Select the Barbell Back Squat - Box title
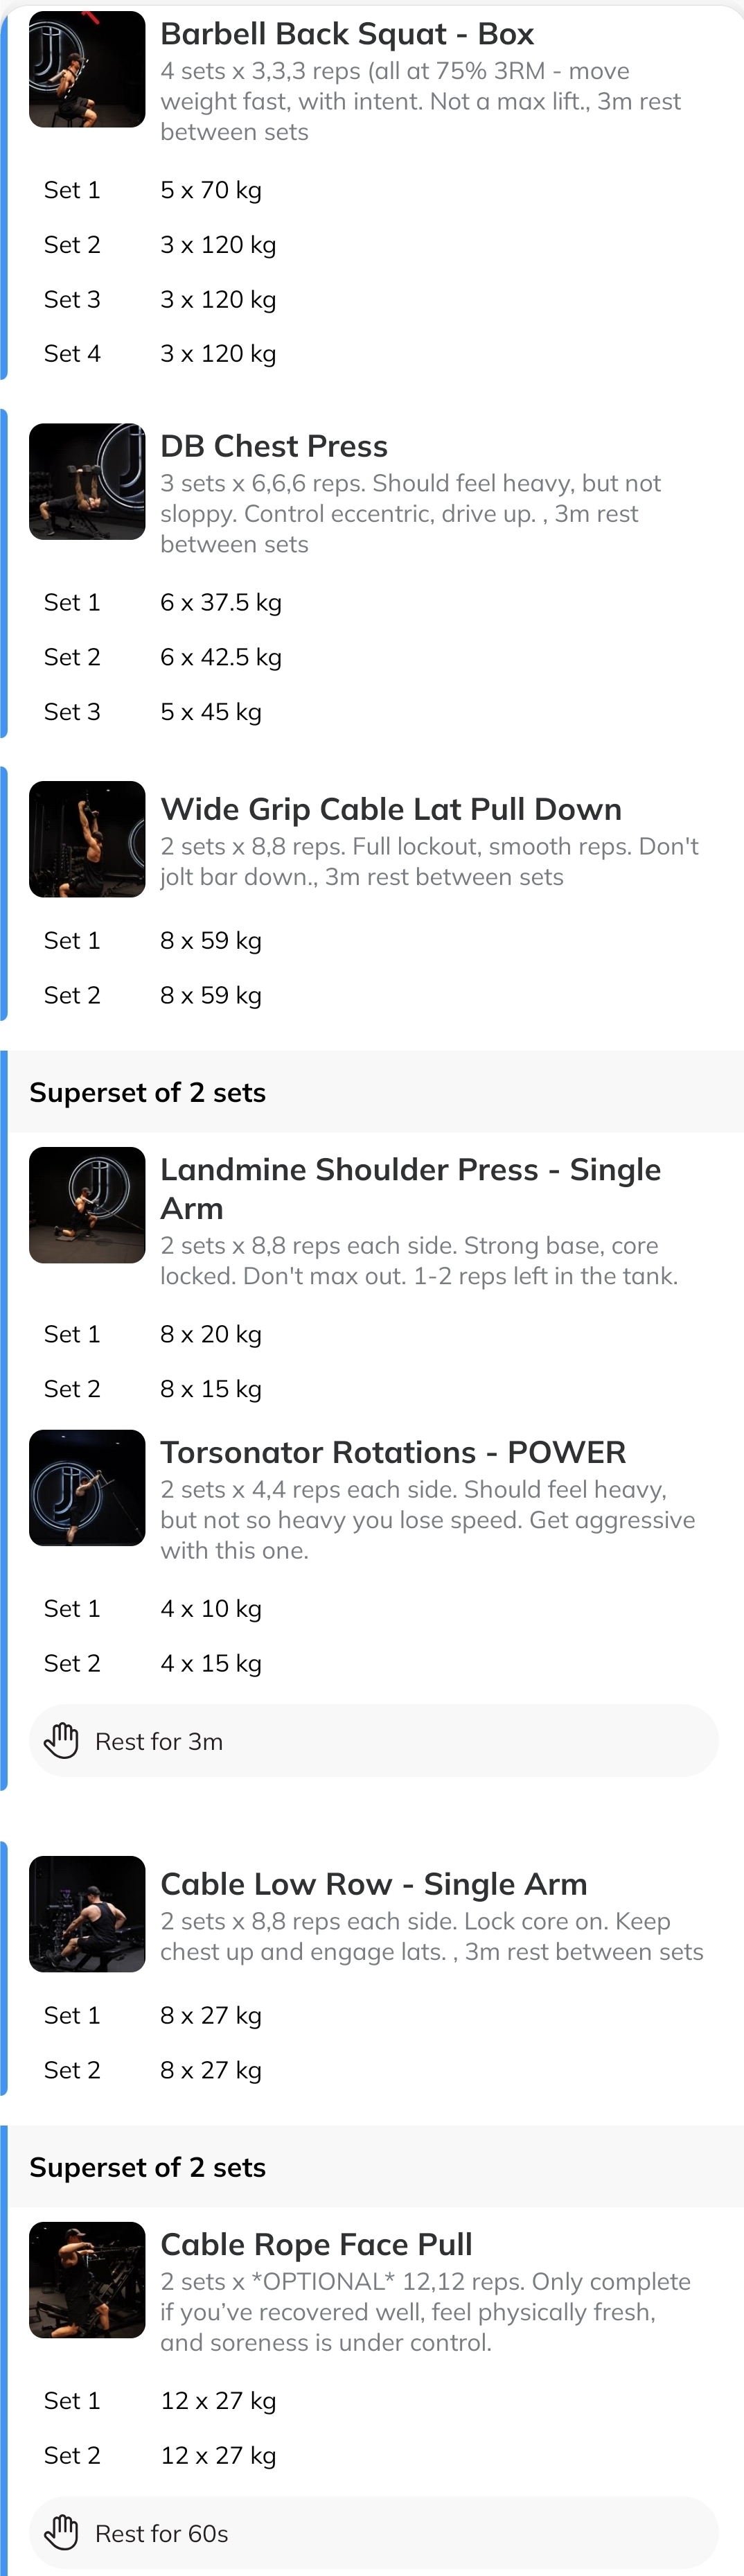The height and width of the screenshot is (2576, 744). click(347, 33)
